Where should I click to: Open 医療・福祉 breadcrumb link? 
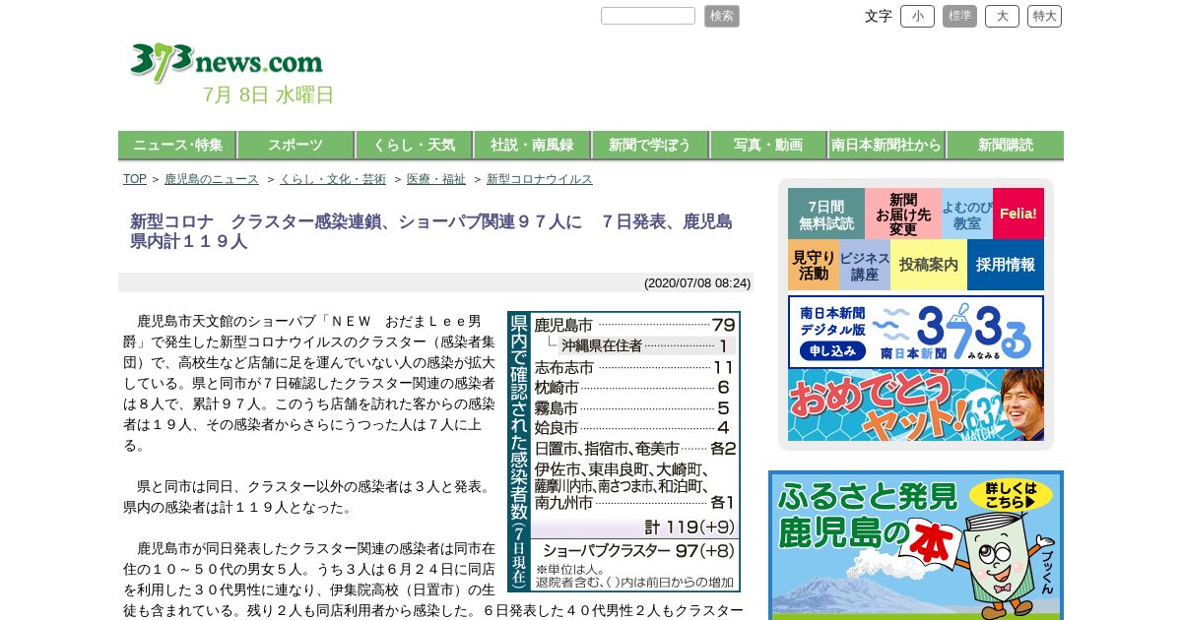pyautogui.click(x=436, y=179)
